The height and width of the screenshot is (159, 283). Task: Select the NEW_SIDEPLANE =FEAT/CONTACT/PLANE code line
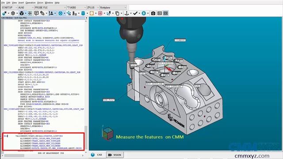[x=44, y=109]
